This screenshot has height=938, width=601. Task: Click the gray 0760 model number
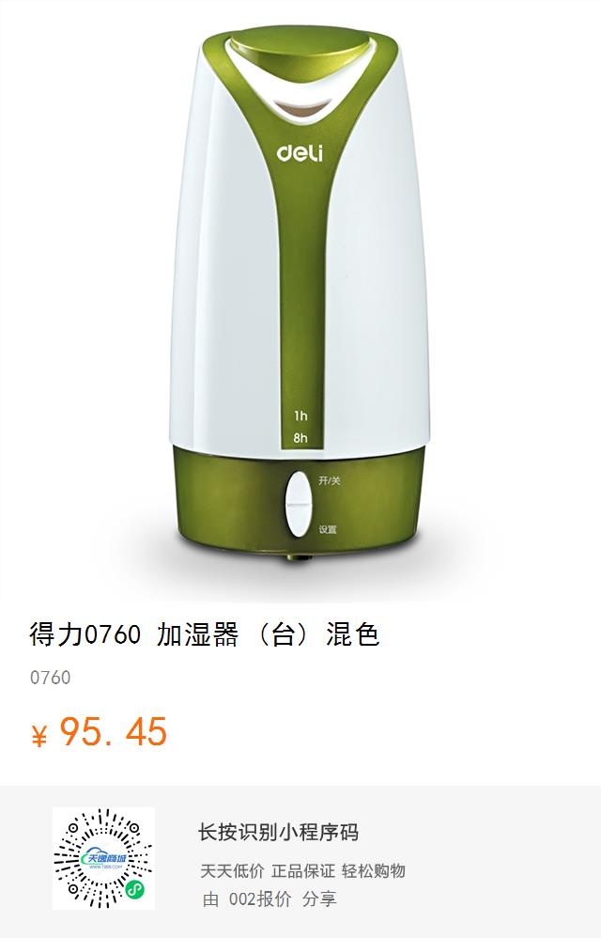pos(50,678)
